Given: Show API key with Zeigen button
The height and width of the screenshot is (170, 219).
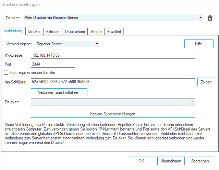Looking at the screenshot, I should click(206, 82).
